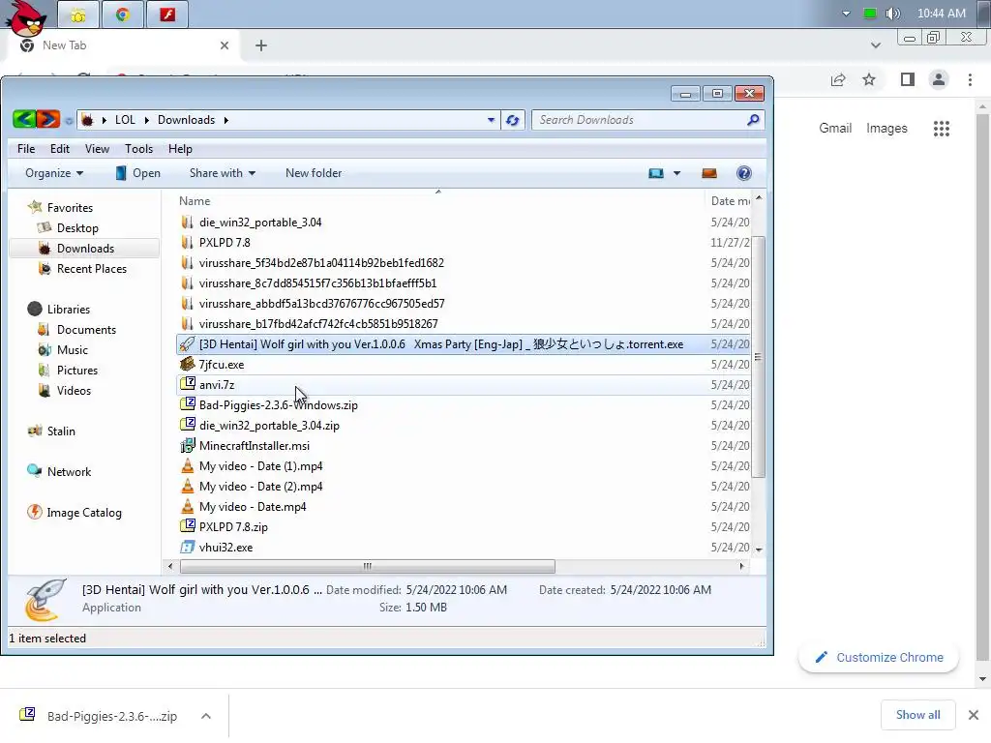Click Customize Chrome button
Viewport: 991px width, 743px height.
click(879, 657)
